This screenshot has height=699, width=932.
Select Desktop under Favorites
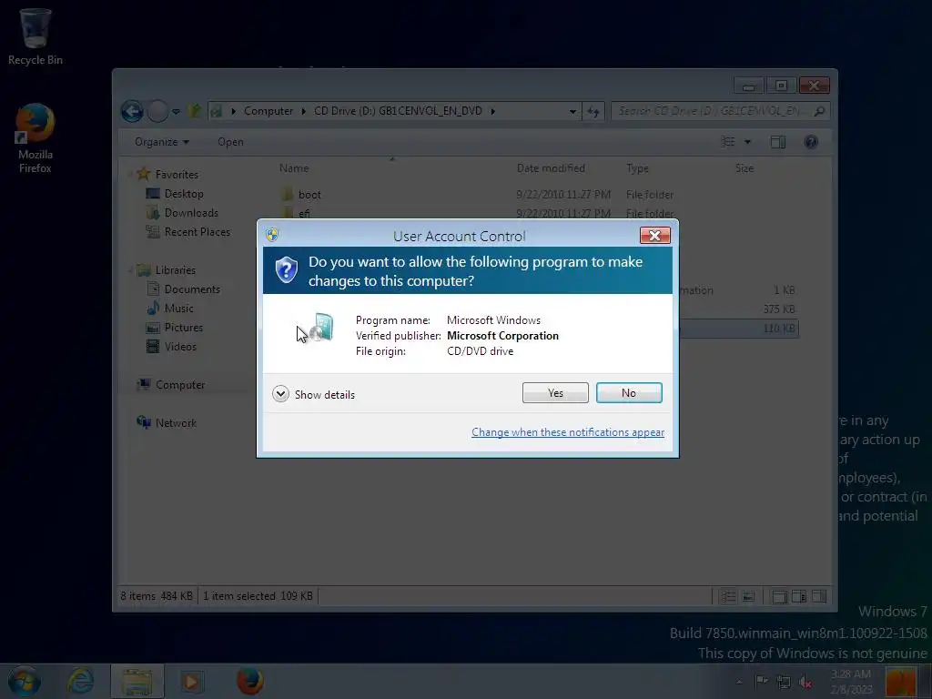(x=184, y=194)
